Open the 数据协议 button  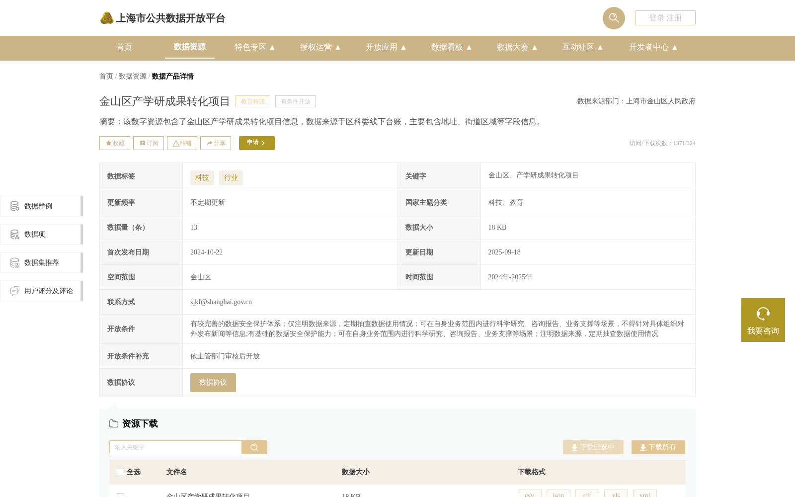(x=213, y=383)
